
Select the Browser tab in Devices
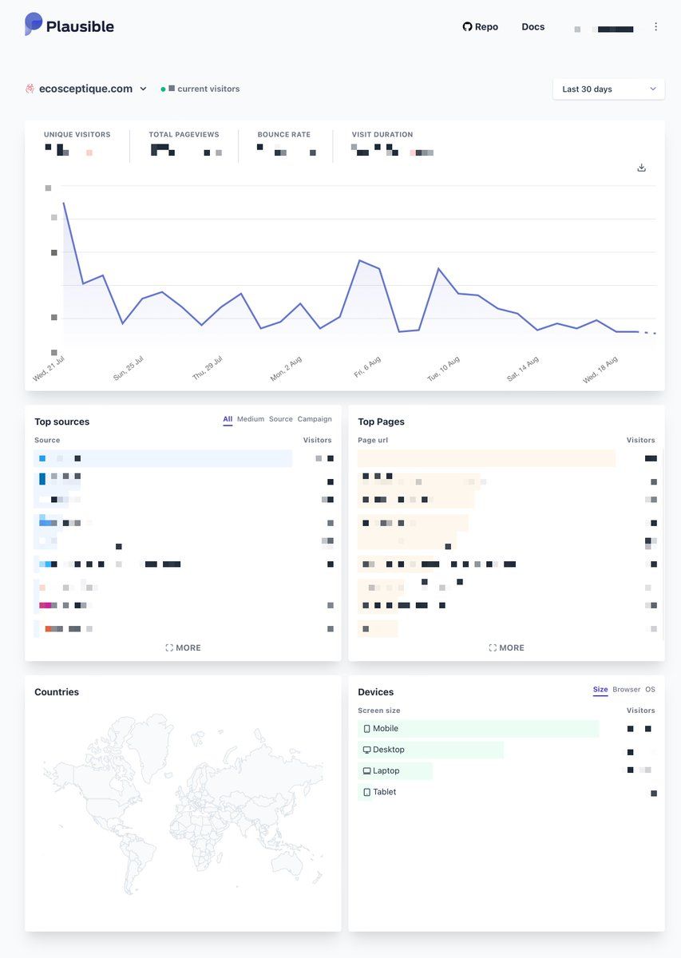click(627, 690)
